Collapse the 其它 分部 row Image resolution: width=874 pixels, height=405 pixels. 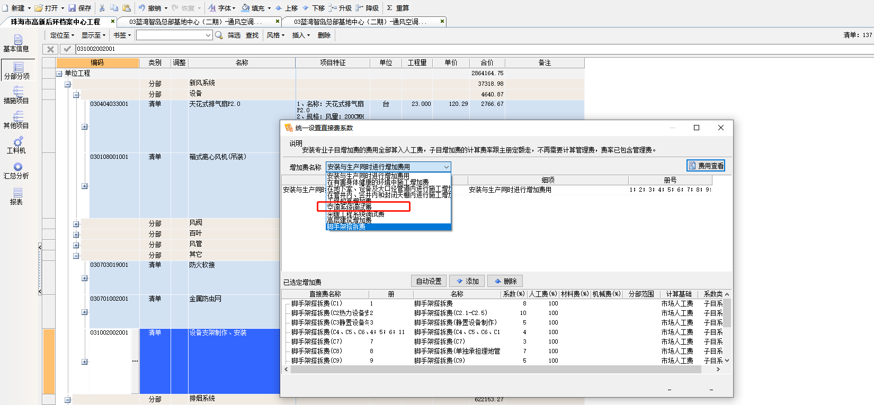[76, 256]
